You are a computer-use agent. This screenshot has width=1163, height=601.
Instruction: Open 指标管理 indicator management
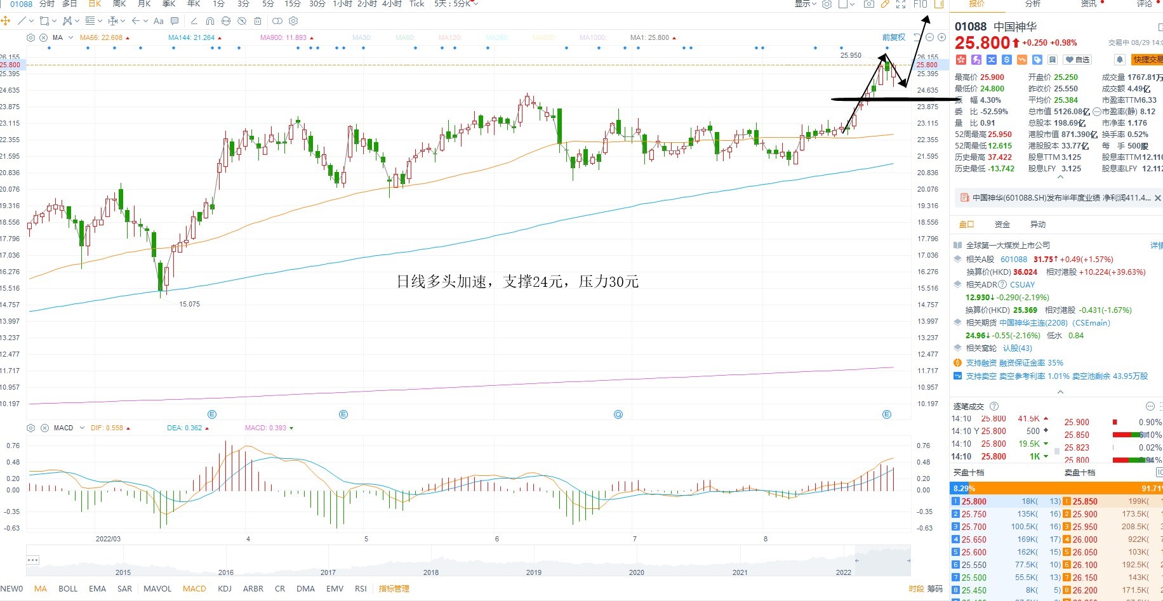tap(394, 588)
